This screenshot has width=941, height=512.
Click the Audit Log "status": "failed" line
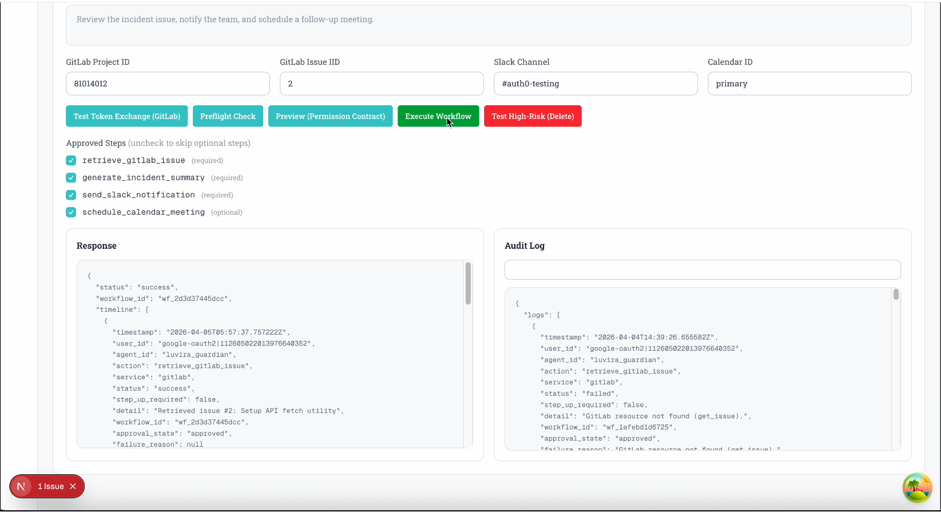coord(580,394)
